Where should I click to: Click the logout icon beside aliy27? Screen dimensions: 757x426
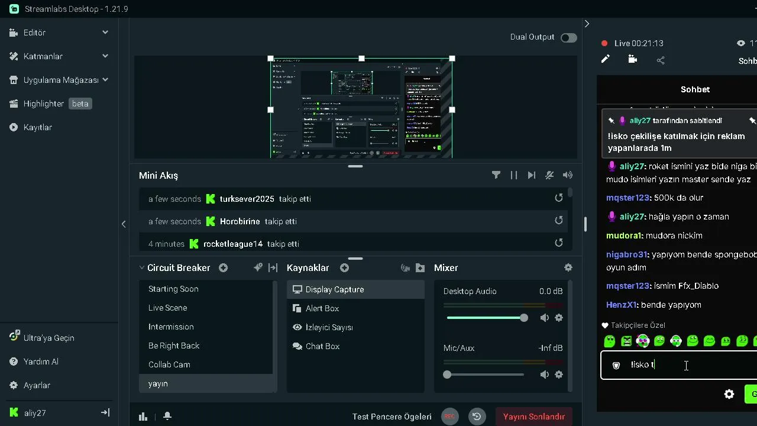105,413
